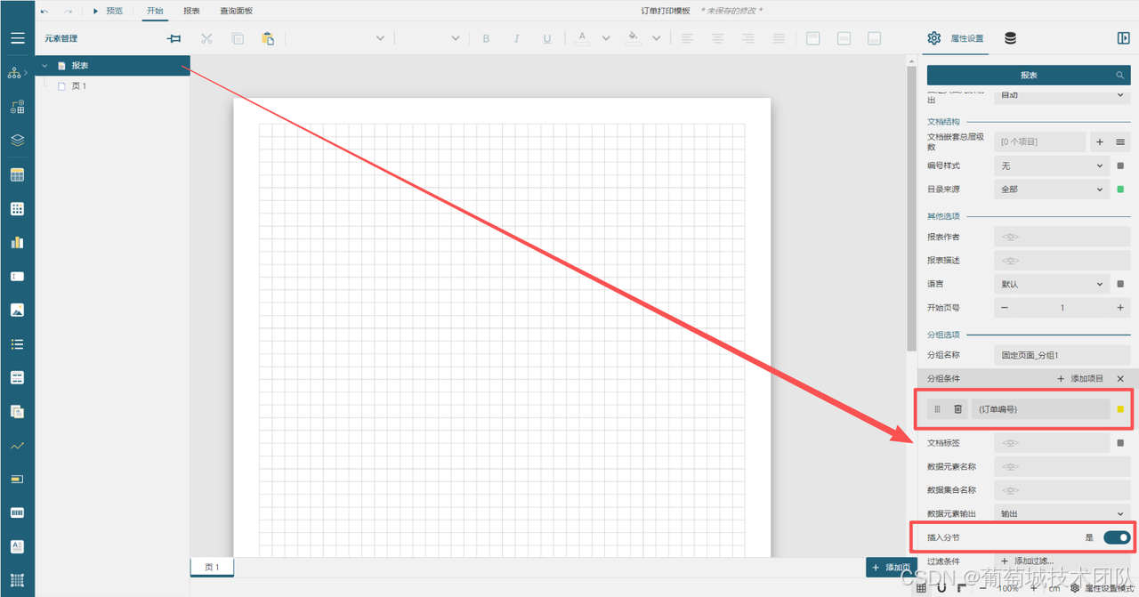Viewport: 1139px width, 597px height.
Task: Select the table tool in the left sidebar
Action: pos(17,174)
